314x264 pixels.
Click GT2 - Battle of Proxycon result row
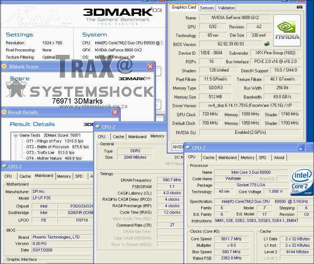coord(57,147)
